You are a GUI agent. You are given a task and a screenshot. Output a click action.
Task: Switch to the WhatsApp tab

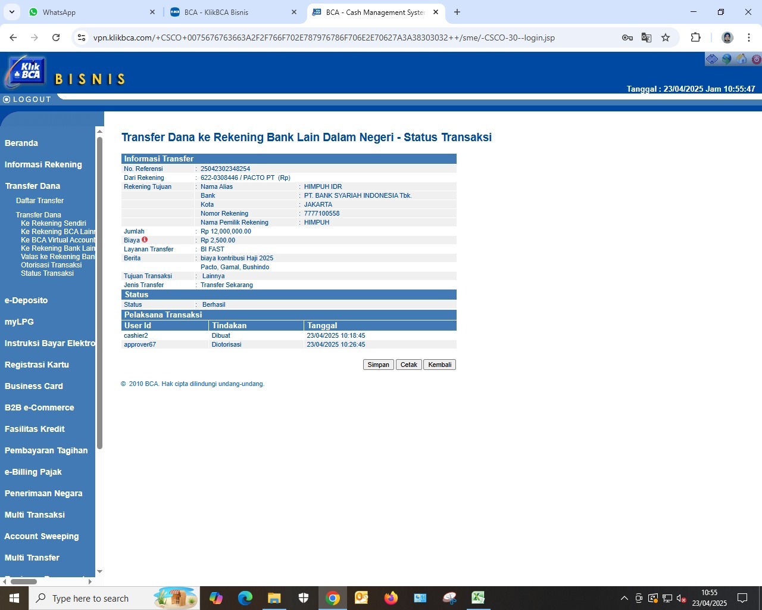click(89, 12)
